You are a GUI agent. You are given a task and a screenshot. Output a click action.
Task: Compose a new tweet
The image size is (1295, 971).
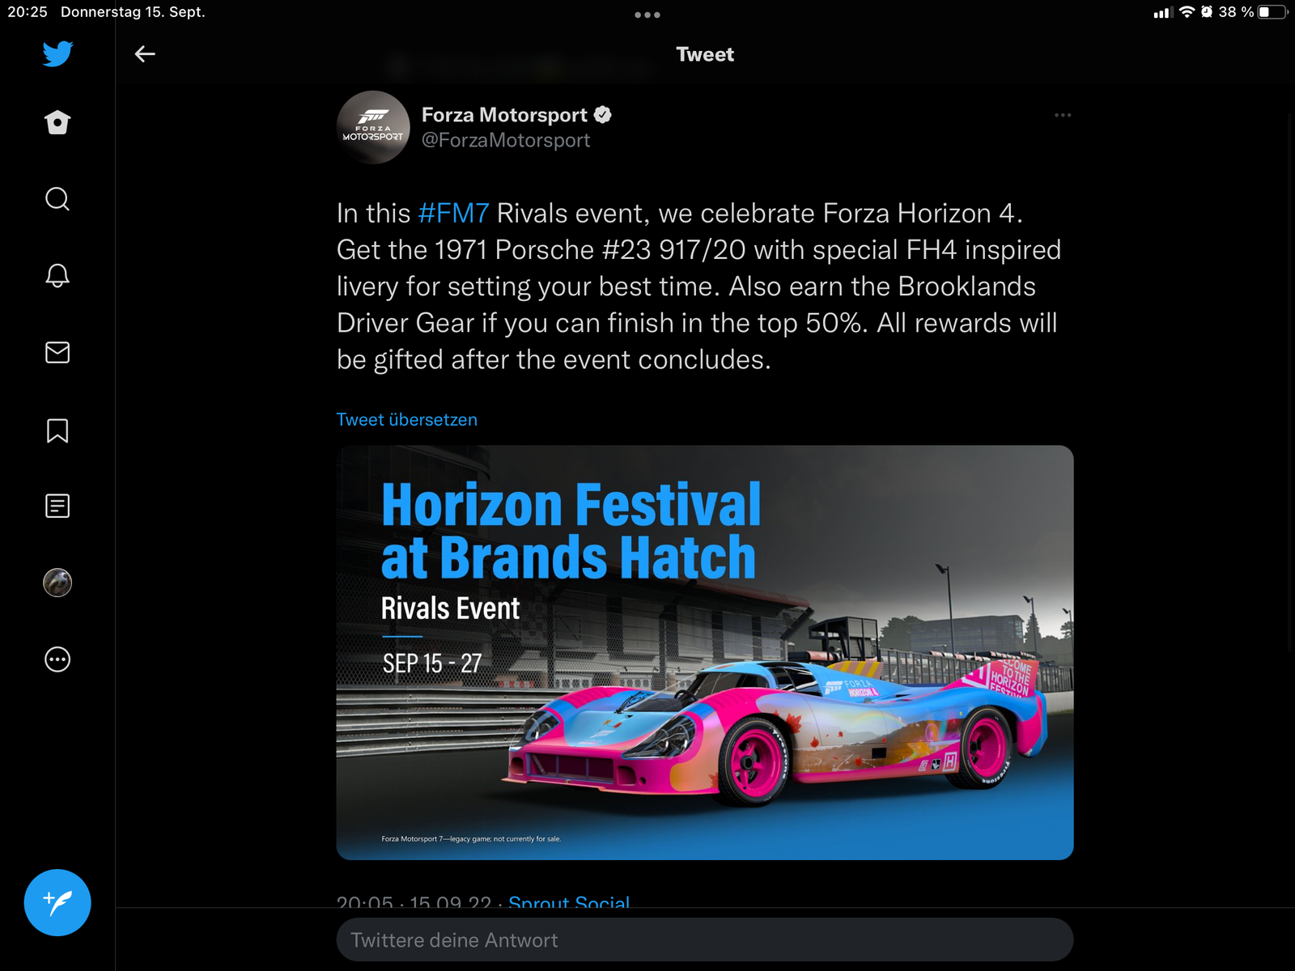pos(57,902)
